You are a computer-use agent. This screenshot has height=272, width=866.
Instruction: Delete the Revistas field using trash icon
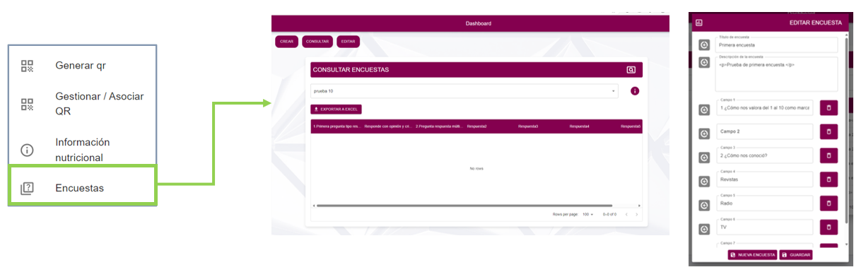point(829,179)
